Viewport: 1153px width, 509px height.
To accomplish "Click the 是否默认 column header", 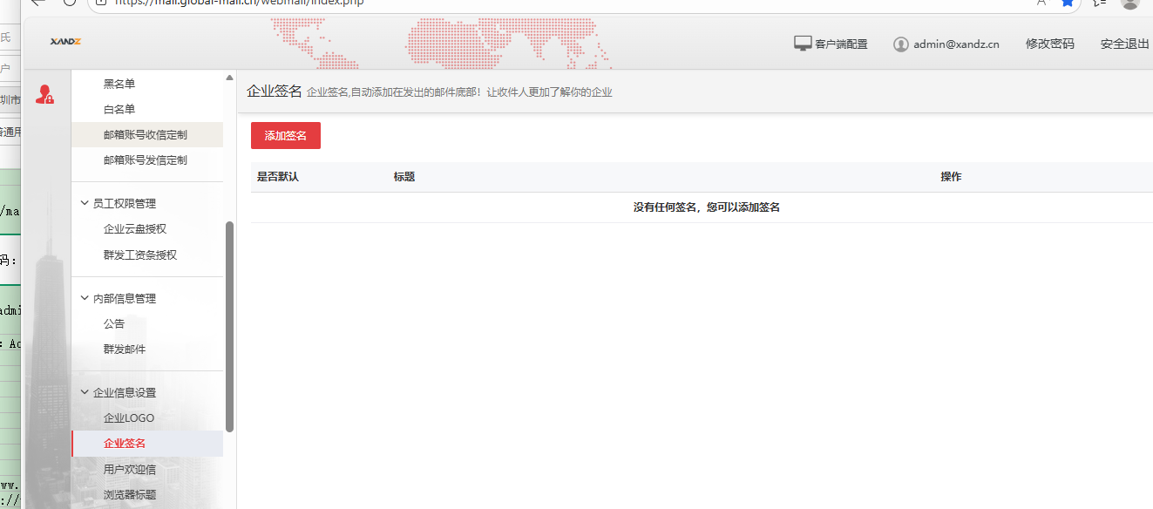I will click(x=278, y=177).
